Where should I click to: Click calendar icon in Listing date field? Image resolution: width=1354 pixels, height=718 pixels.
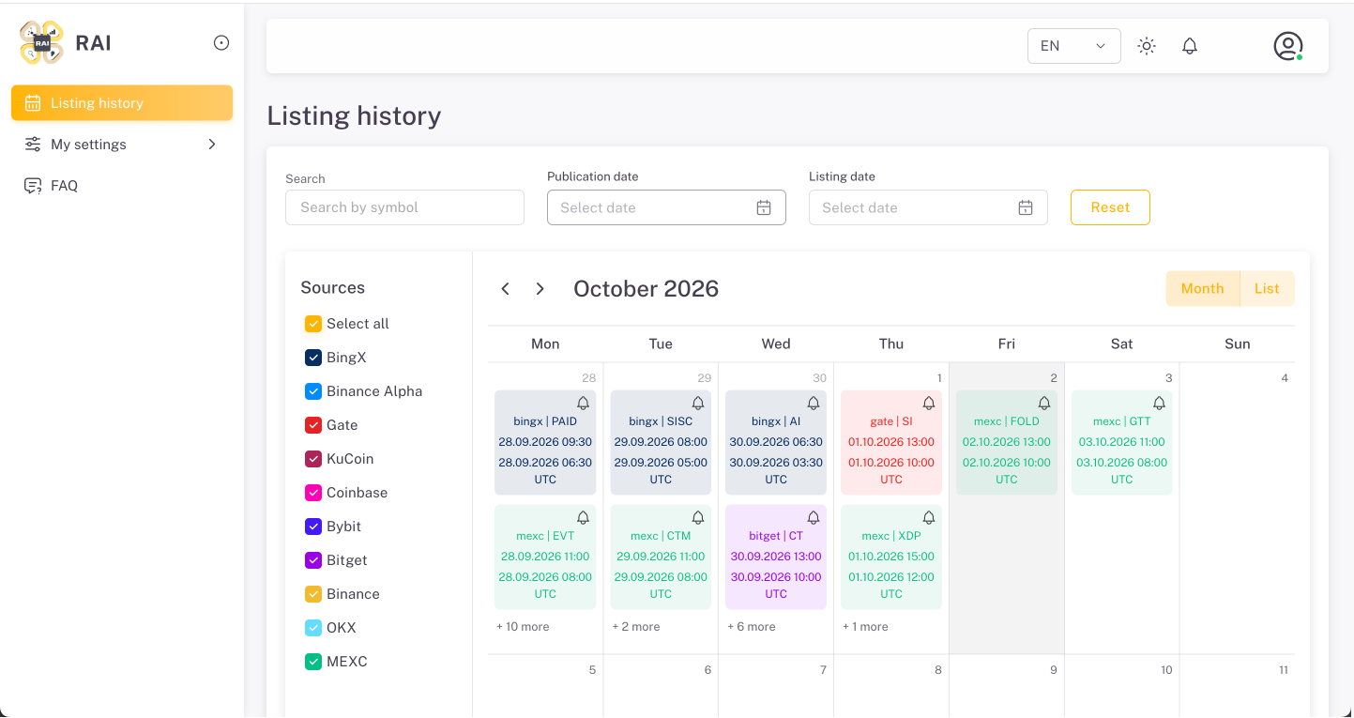pos(1026,207)
